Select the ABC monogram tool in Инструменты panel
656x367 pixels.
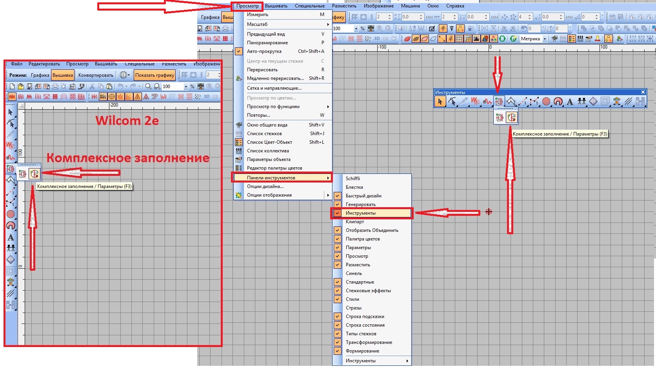click(x=593, y=102)
